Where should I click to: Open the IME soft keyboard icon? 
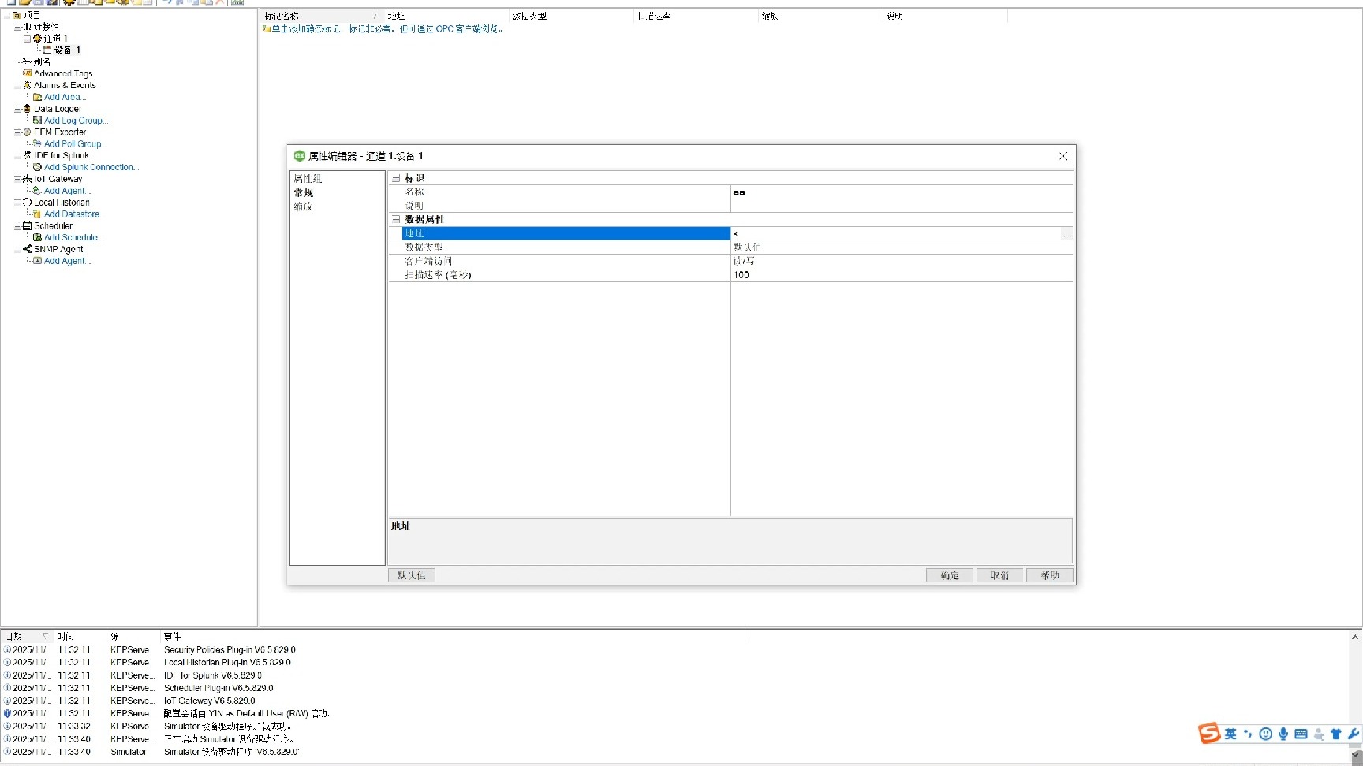pos(1301,734)
